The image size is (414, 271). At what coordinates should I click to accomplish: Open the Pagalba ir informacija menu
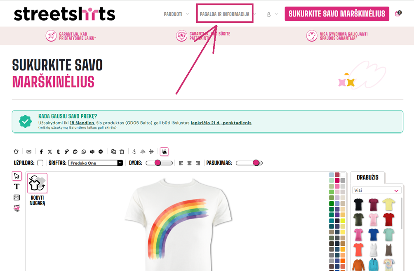tap(225, 14)
